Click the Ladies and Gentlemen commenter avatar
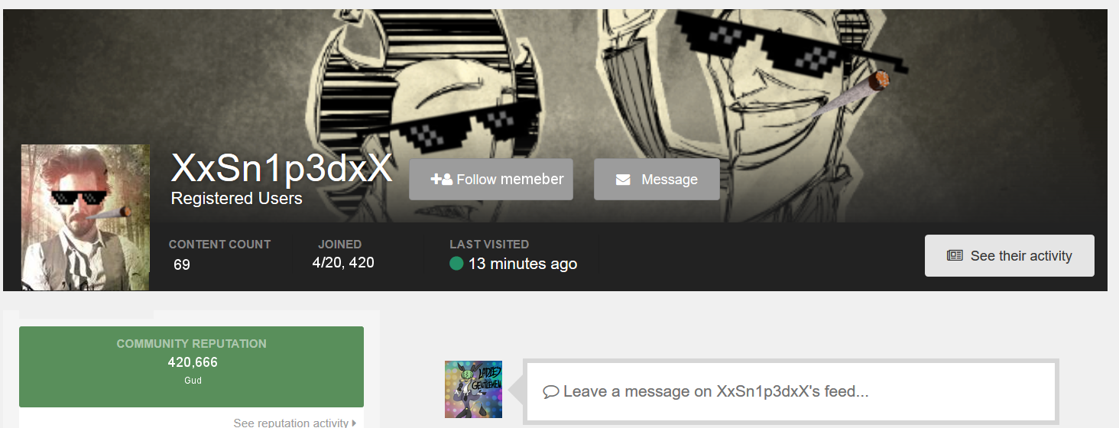1119x428 pixels. 473,389
